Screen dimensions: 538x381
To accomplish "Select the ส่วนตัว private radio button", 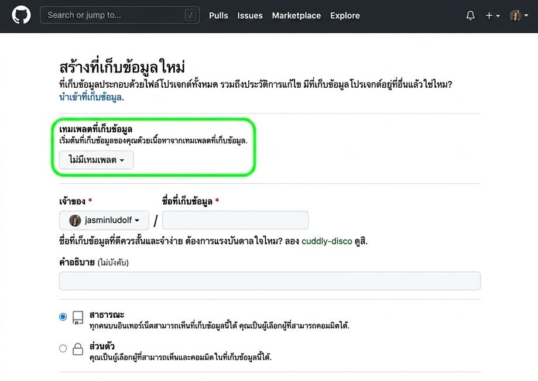I will click(63, 348).
